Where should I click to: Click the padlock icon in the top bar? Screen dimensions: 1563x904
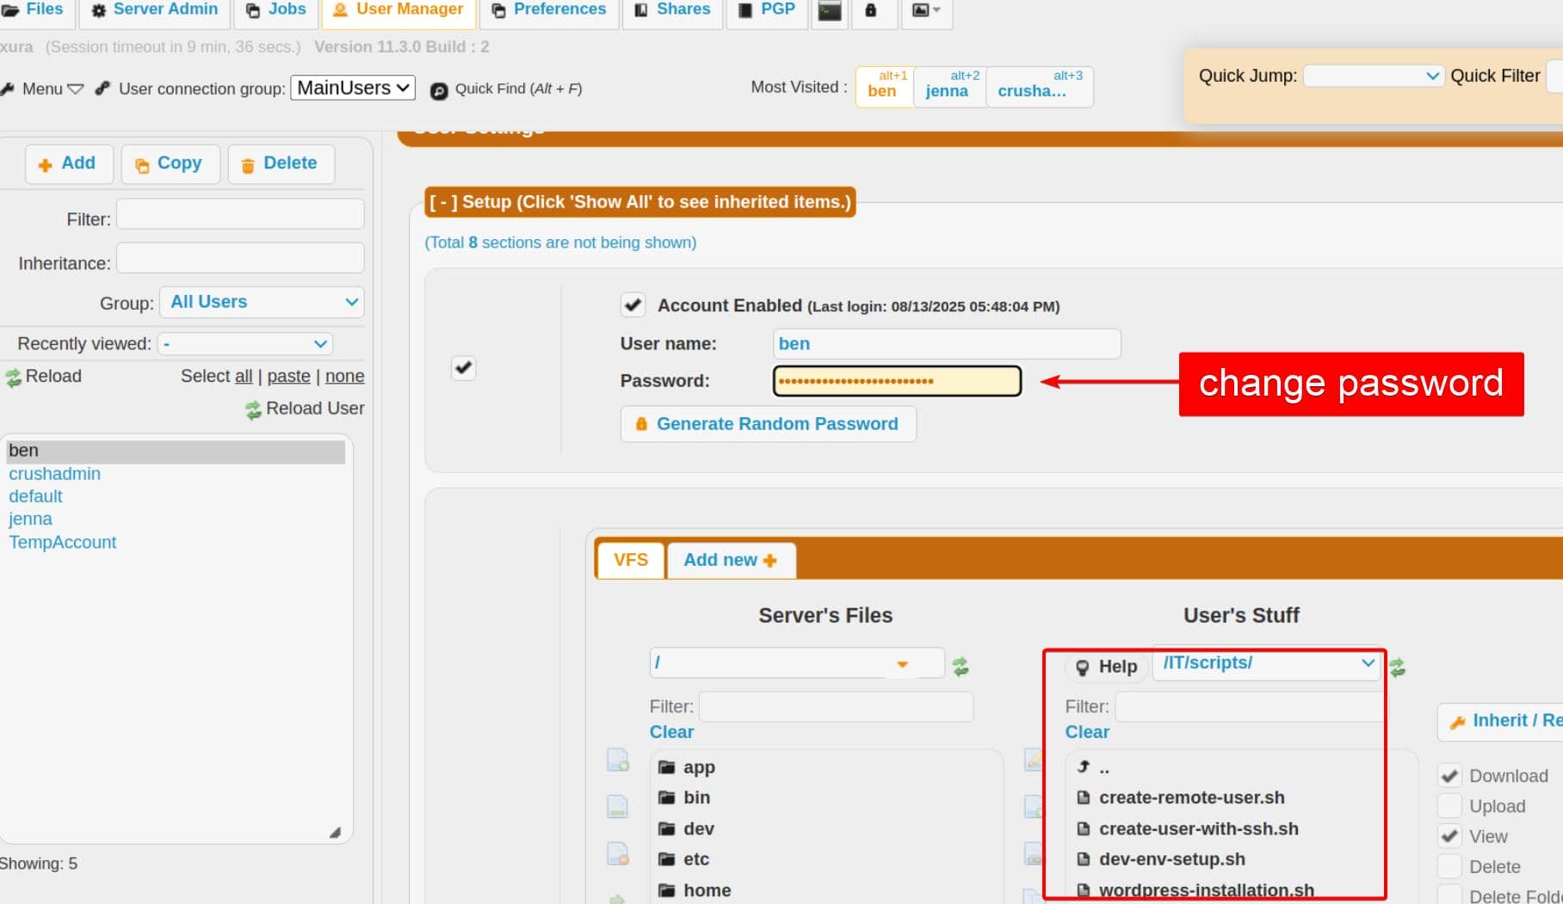click(871, 10)
